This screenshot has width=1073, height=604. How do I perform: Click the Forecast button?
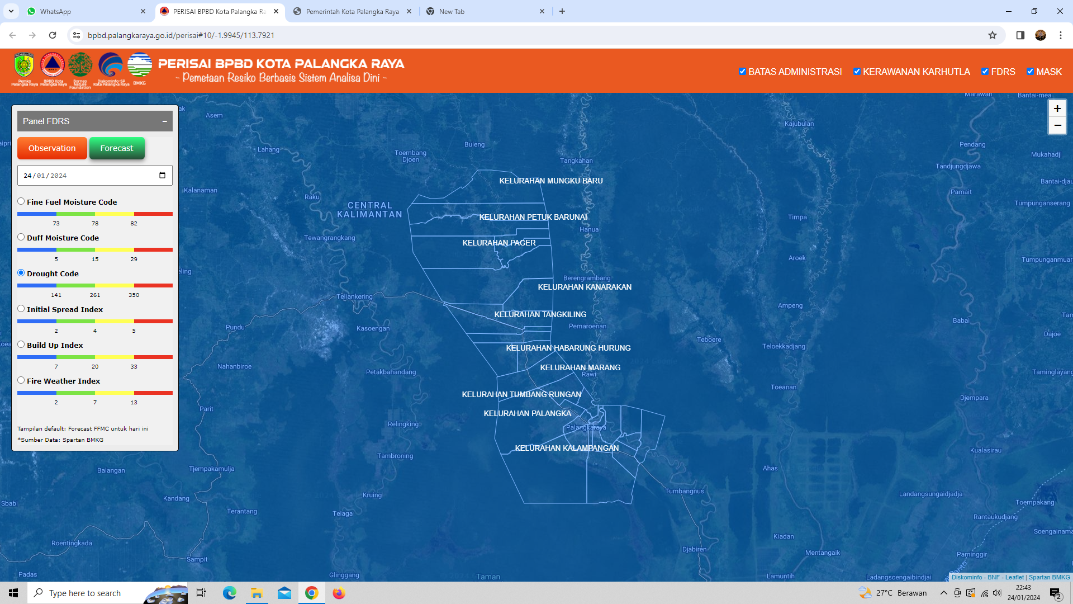(x=117, y=148)
